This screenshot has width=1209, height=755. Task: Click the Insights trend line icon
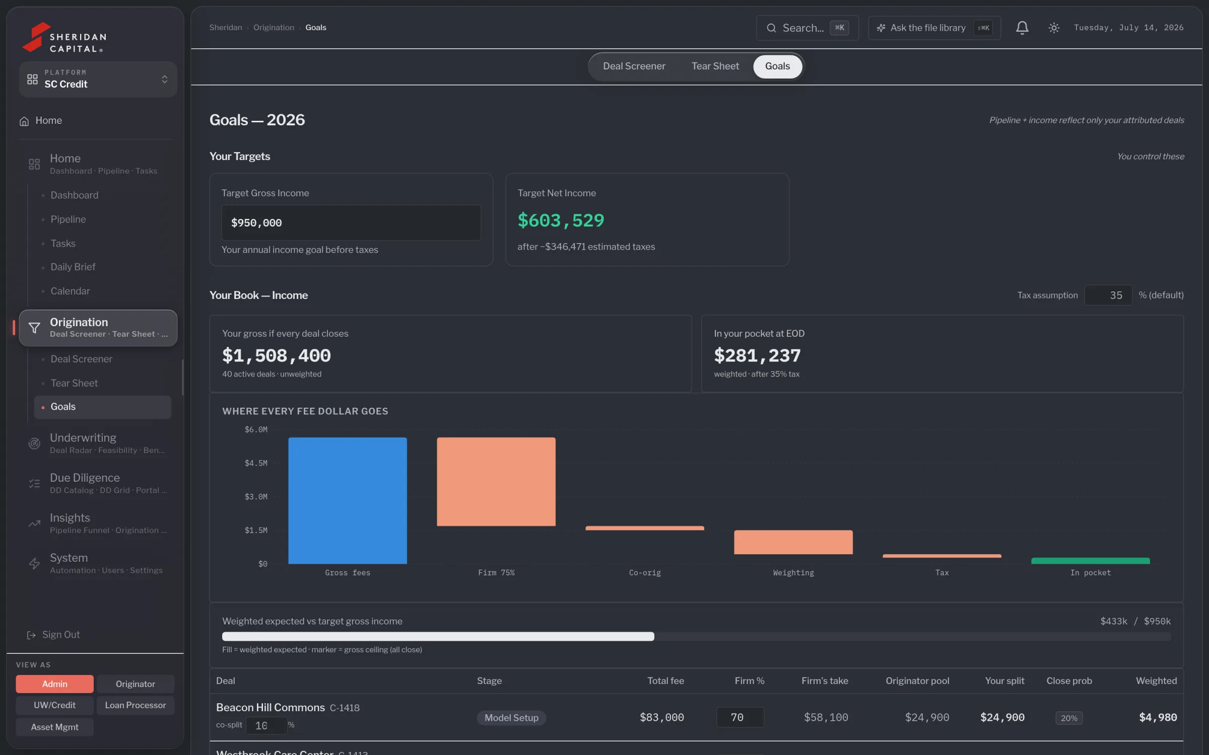point(34,523)
